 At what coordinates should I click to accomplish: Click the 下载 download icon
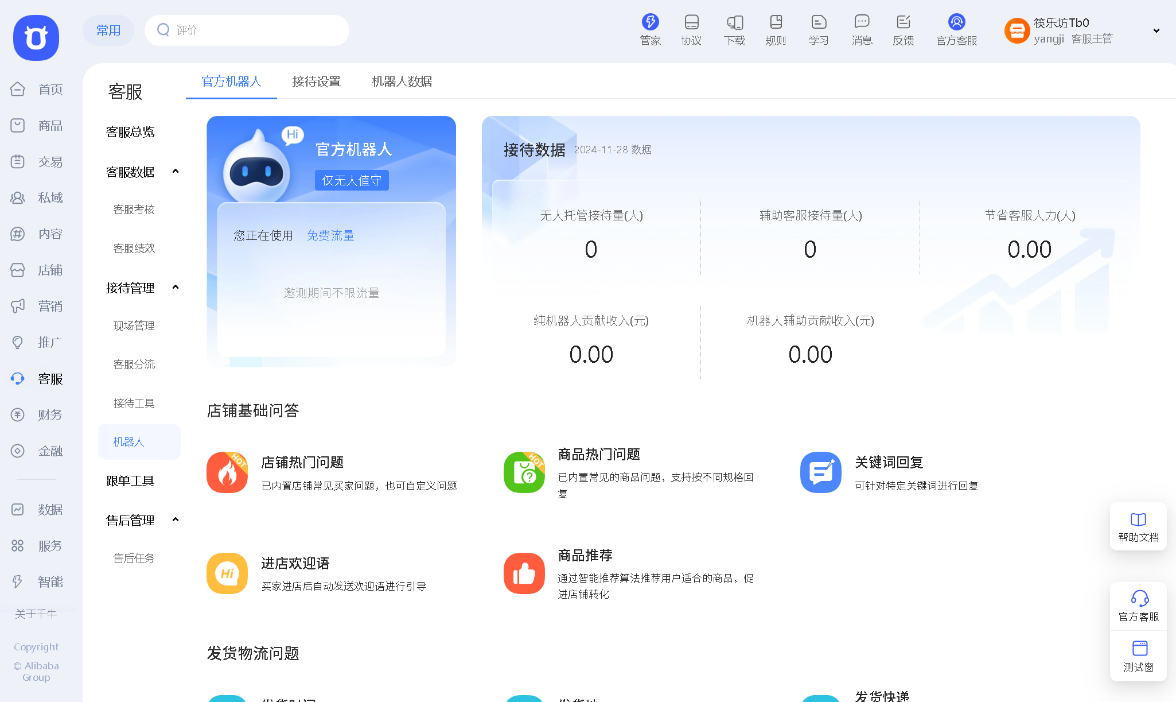pyautogui.click(x=734, y=30)
